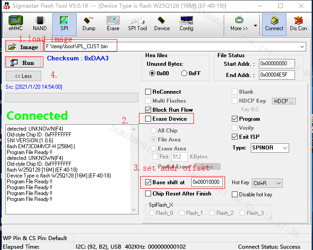Click the disabled Setup button
The image size is (313, 250).
tap(207, 167)
